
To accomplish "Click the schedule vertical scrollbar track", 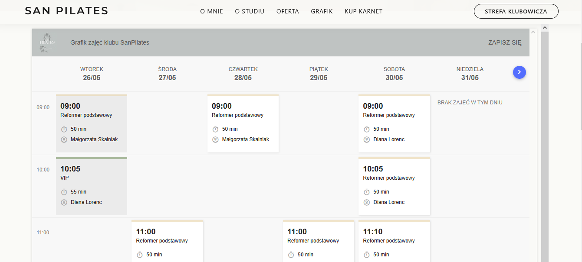I will [545, 147].
